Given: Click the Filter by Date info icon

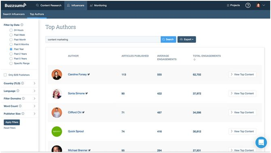Looking at the screenshot, I should pos(22,25).
